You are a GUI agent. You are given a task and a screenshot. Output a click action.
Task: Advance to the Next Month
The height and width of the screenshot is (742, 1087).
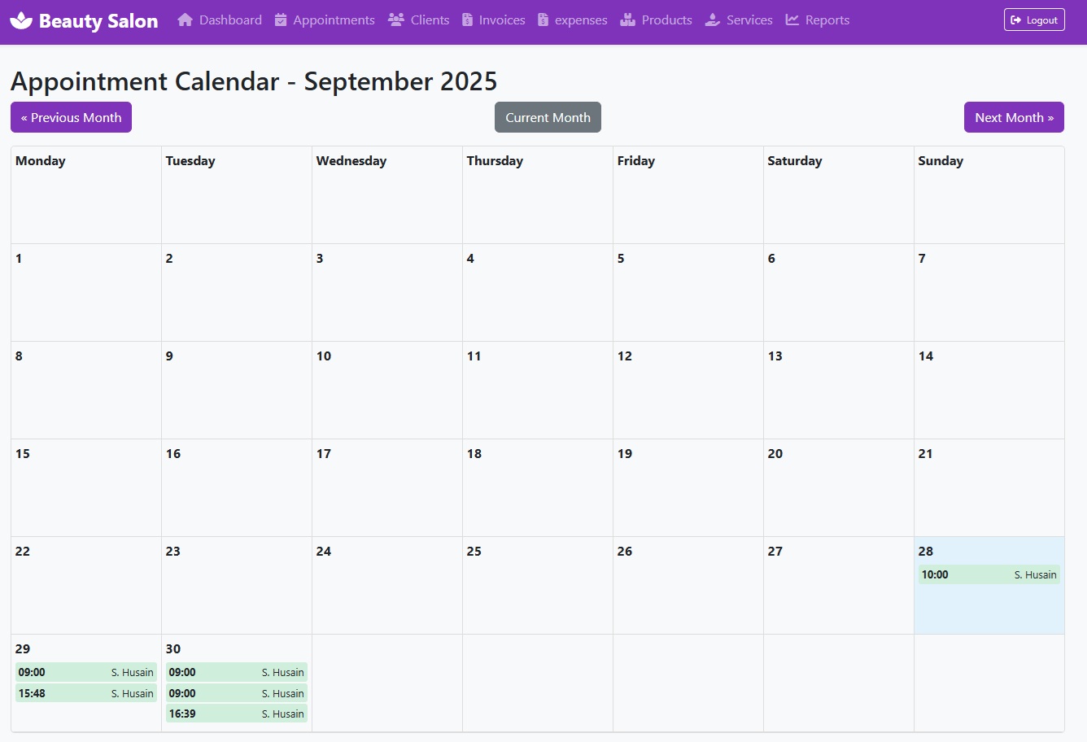tap(1014, 117)
